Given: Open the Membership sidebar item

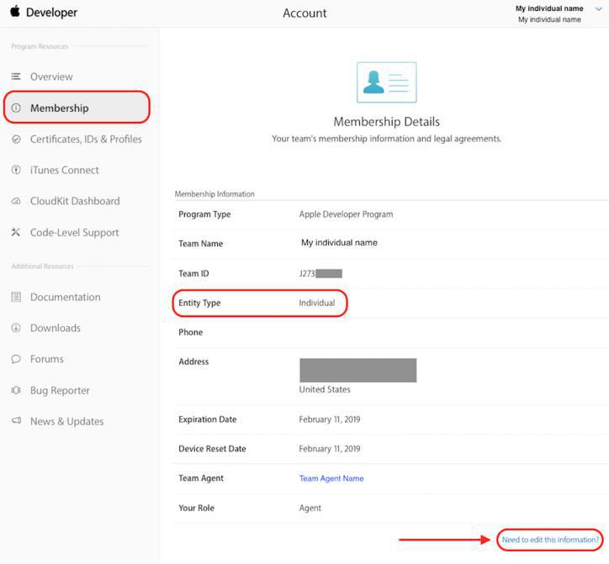Looking at the screenshot, I should click(59, 108).
